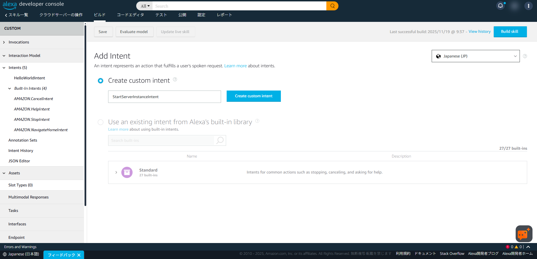Image resolution: width=537 pixels, height=259 pixels.
Task: Switch to the ビルド tab
Action: click(x=100, y=15)
